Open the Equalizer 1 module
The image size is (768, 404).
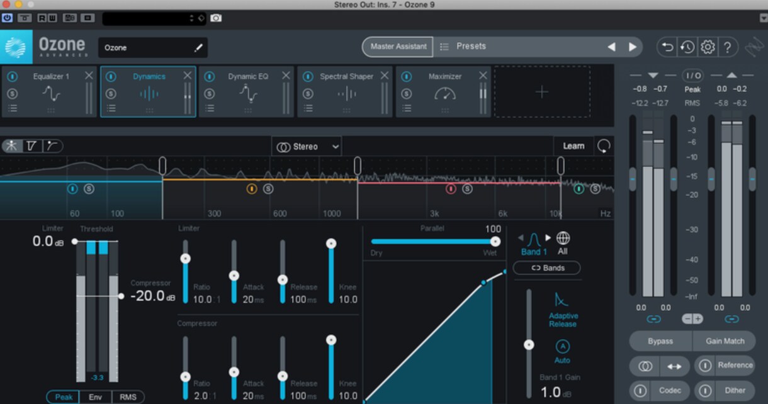coord(50,92)
